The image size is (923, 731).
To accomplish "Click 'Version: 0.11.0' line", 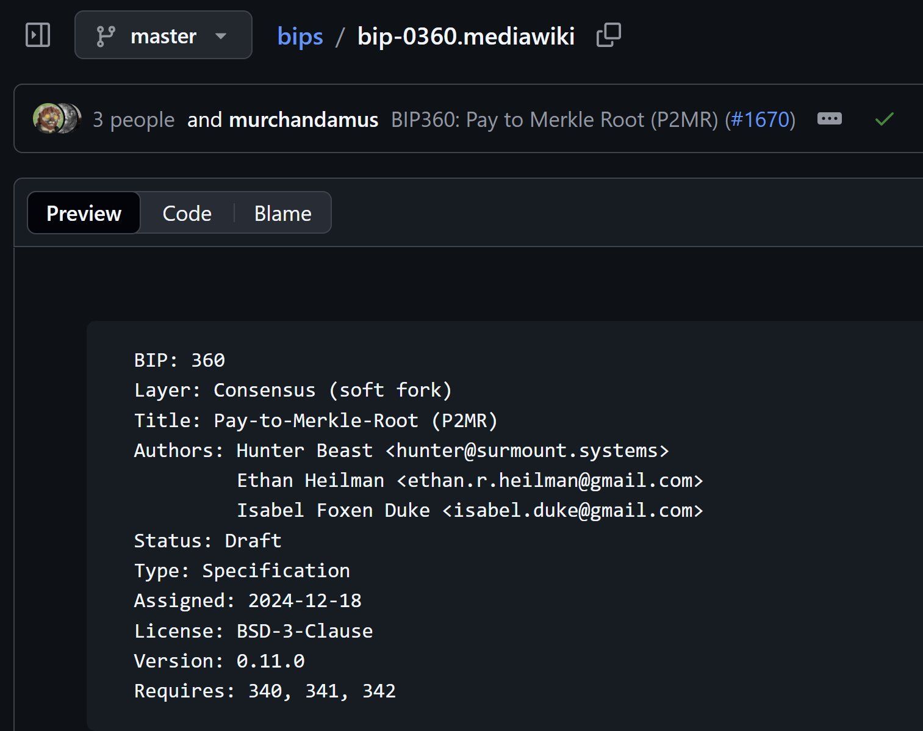I will 219,661.
